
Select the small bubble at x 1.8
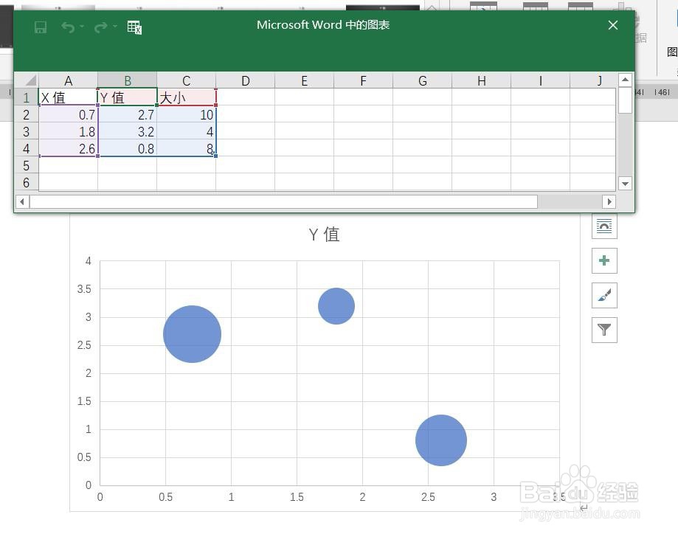pos(336,305)
